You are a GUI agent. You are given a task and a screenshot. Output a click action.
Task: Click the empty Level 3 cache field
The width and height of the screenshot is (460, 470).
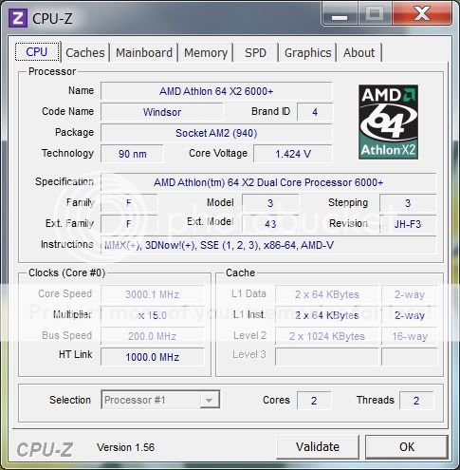[x=327, y=357]
